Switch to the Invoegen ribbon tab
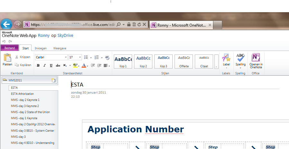The width and height of the screenshot is (289, 149). [x=41, y=48]
